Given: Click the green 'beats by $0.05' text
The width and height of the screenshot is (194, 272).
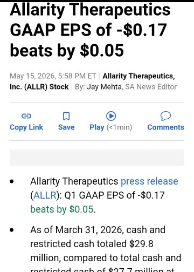Looking at the screenshot, I should click(62, 209).
